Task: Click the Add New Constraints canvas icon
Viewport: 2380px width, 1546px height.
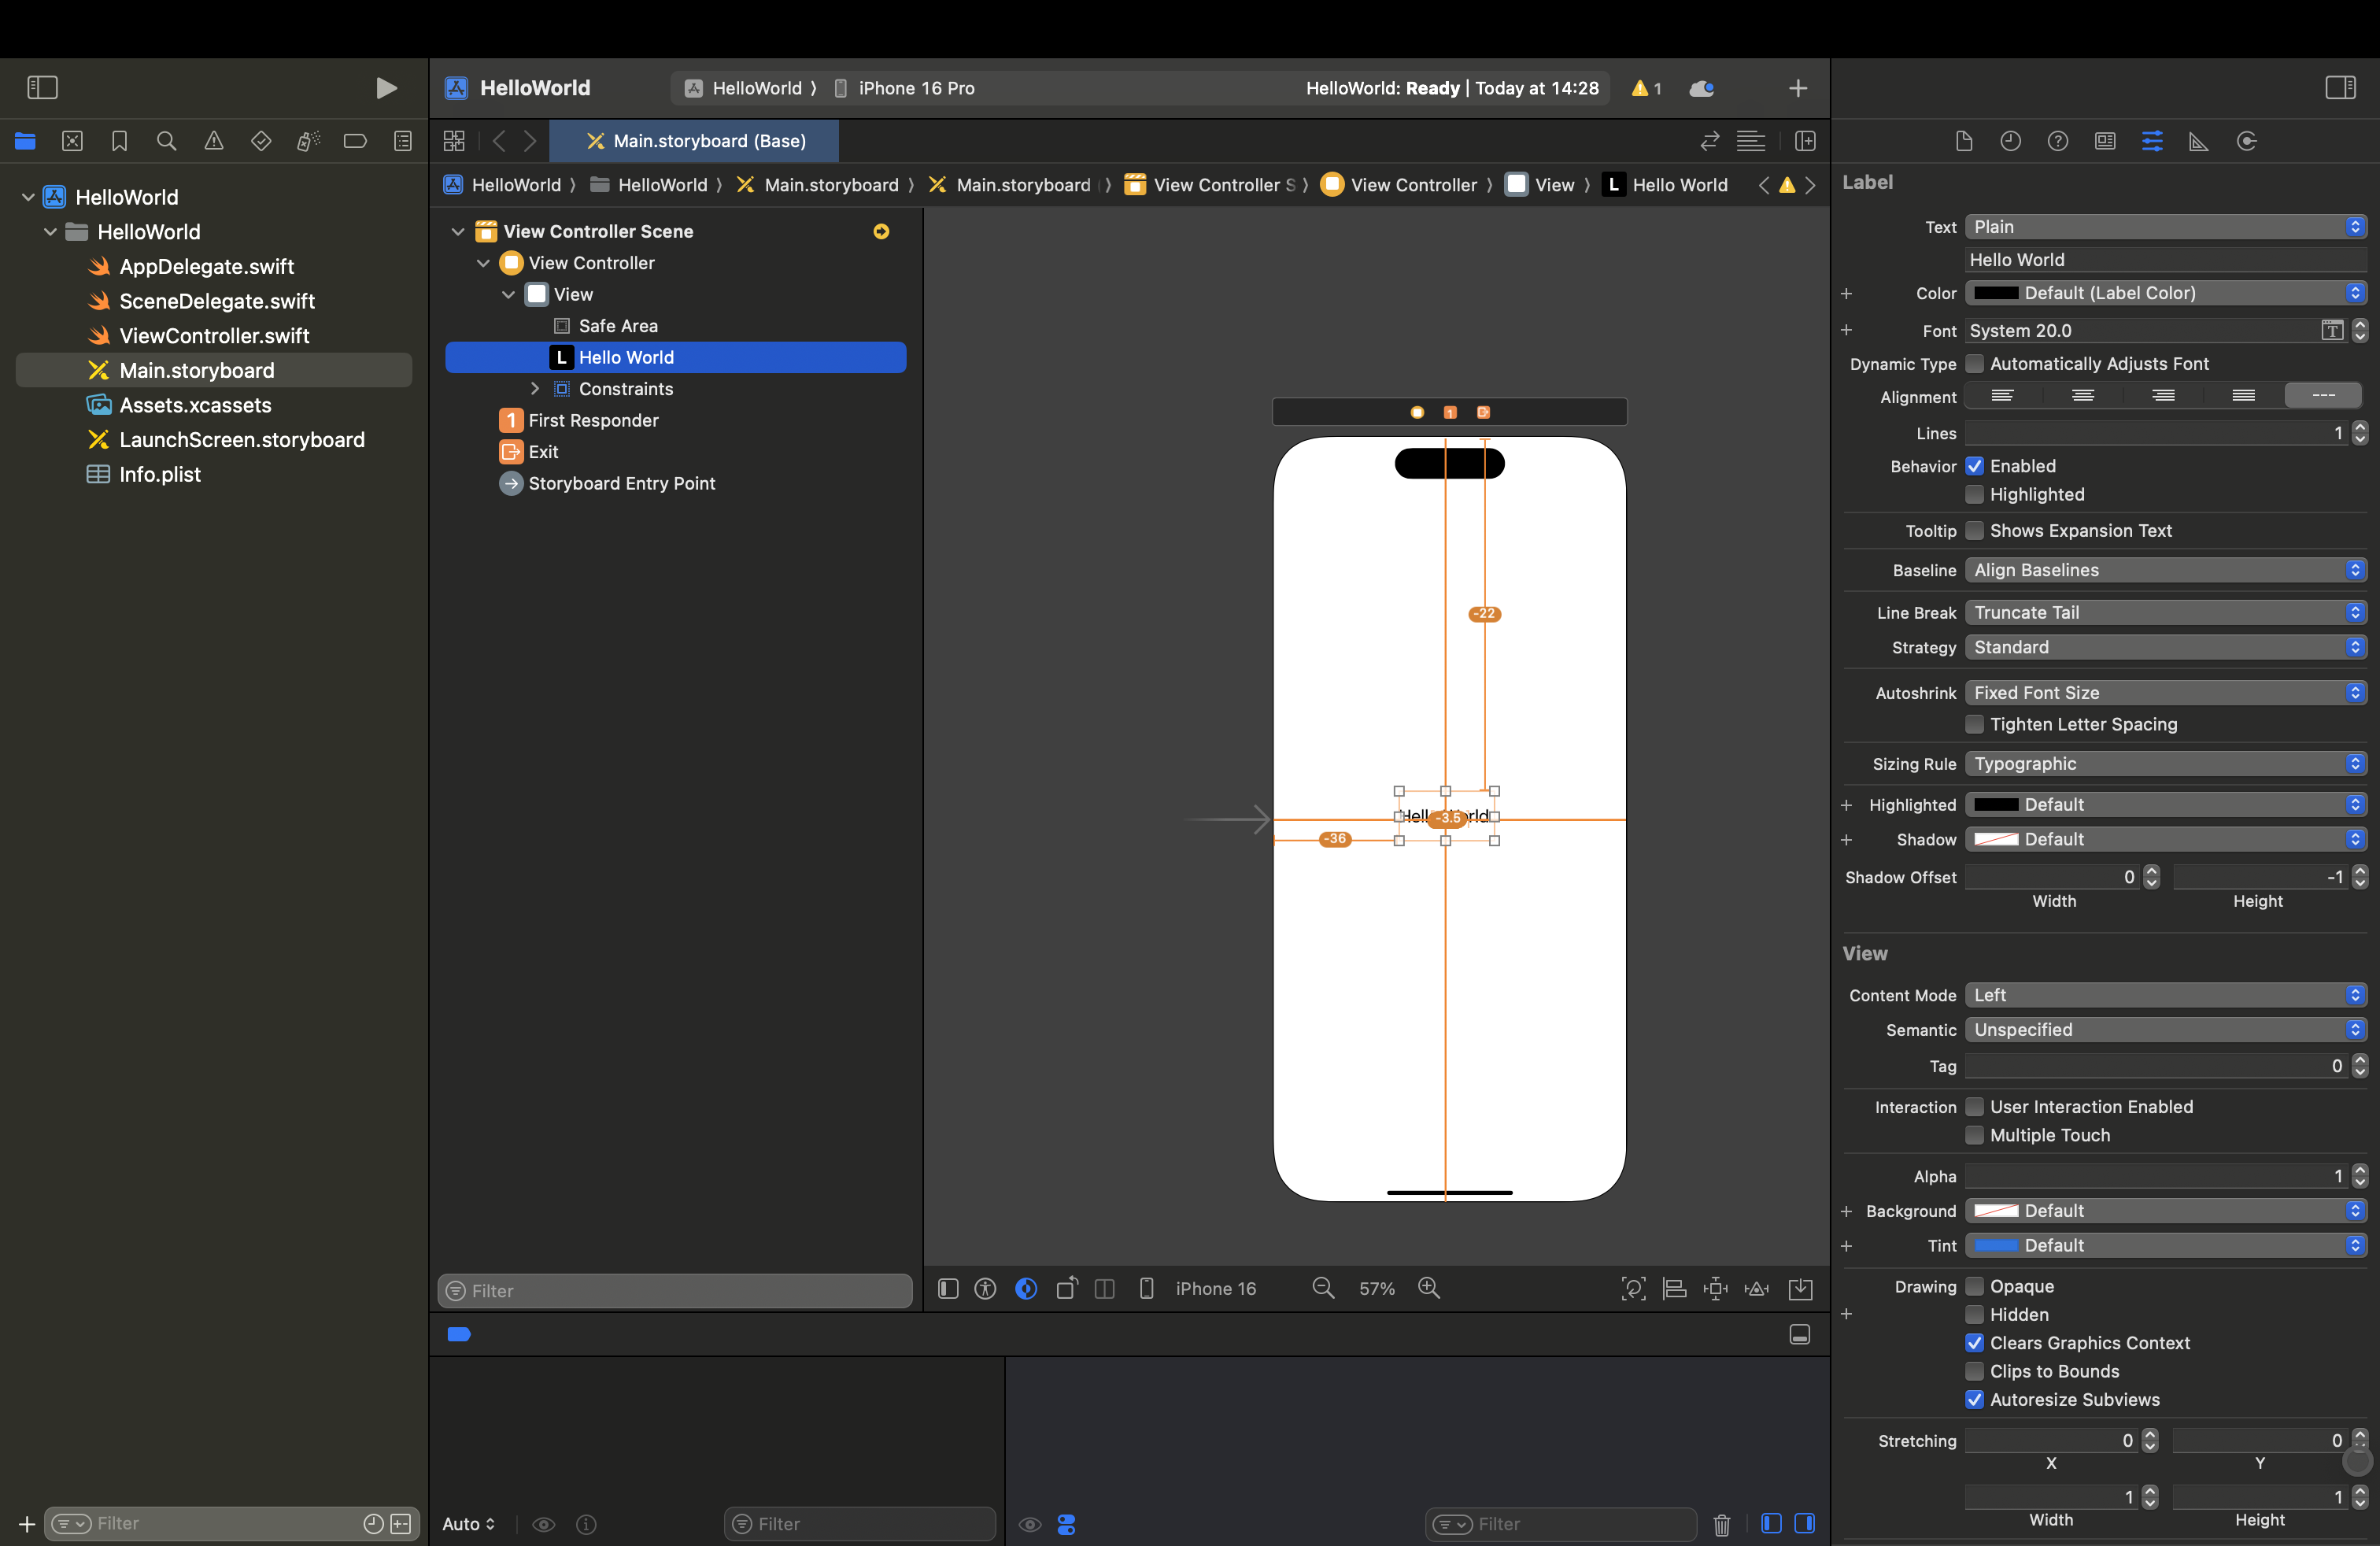Action: pos(1715,1288)
